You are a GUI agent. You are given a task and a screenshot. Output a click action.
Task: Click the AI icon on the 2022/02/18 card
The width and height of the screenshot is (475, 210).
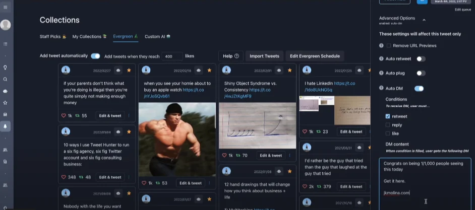point(199,70)
